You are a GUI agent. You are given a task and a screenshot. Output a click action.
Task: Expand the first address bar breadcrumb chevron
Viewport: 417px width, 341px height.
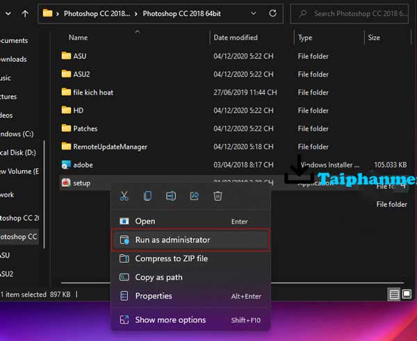pyautogui.click(x=58, y=14)
